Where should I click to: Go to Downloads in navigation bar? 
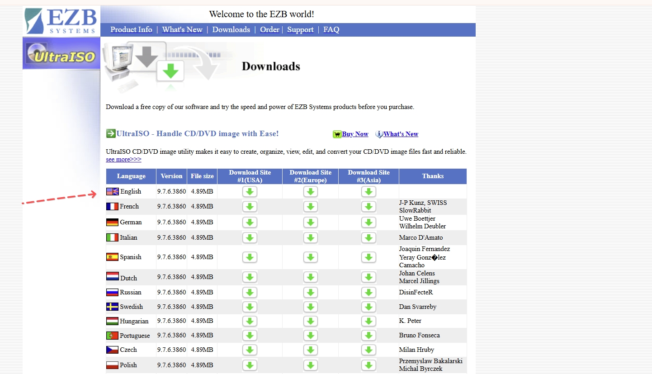click(231, 30)
